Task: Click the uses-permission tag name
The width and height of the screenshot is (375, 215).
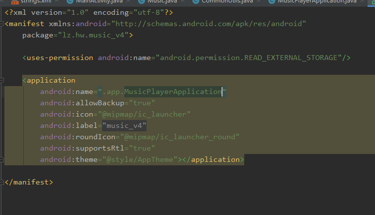Action: pos(60,58)
